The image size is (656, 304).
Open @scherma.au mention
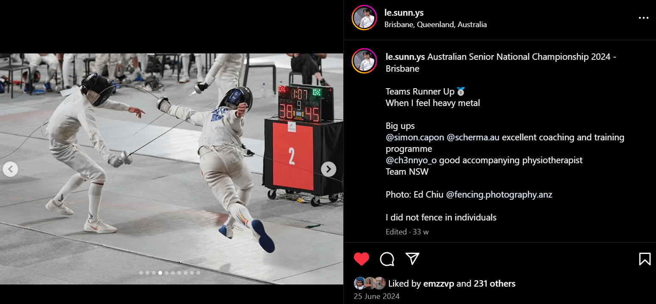point(473,137)
